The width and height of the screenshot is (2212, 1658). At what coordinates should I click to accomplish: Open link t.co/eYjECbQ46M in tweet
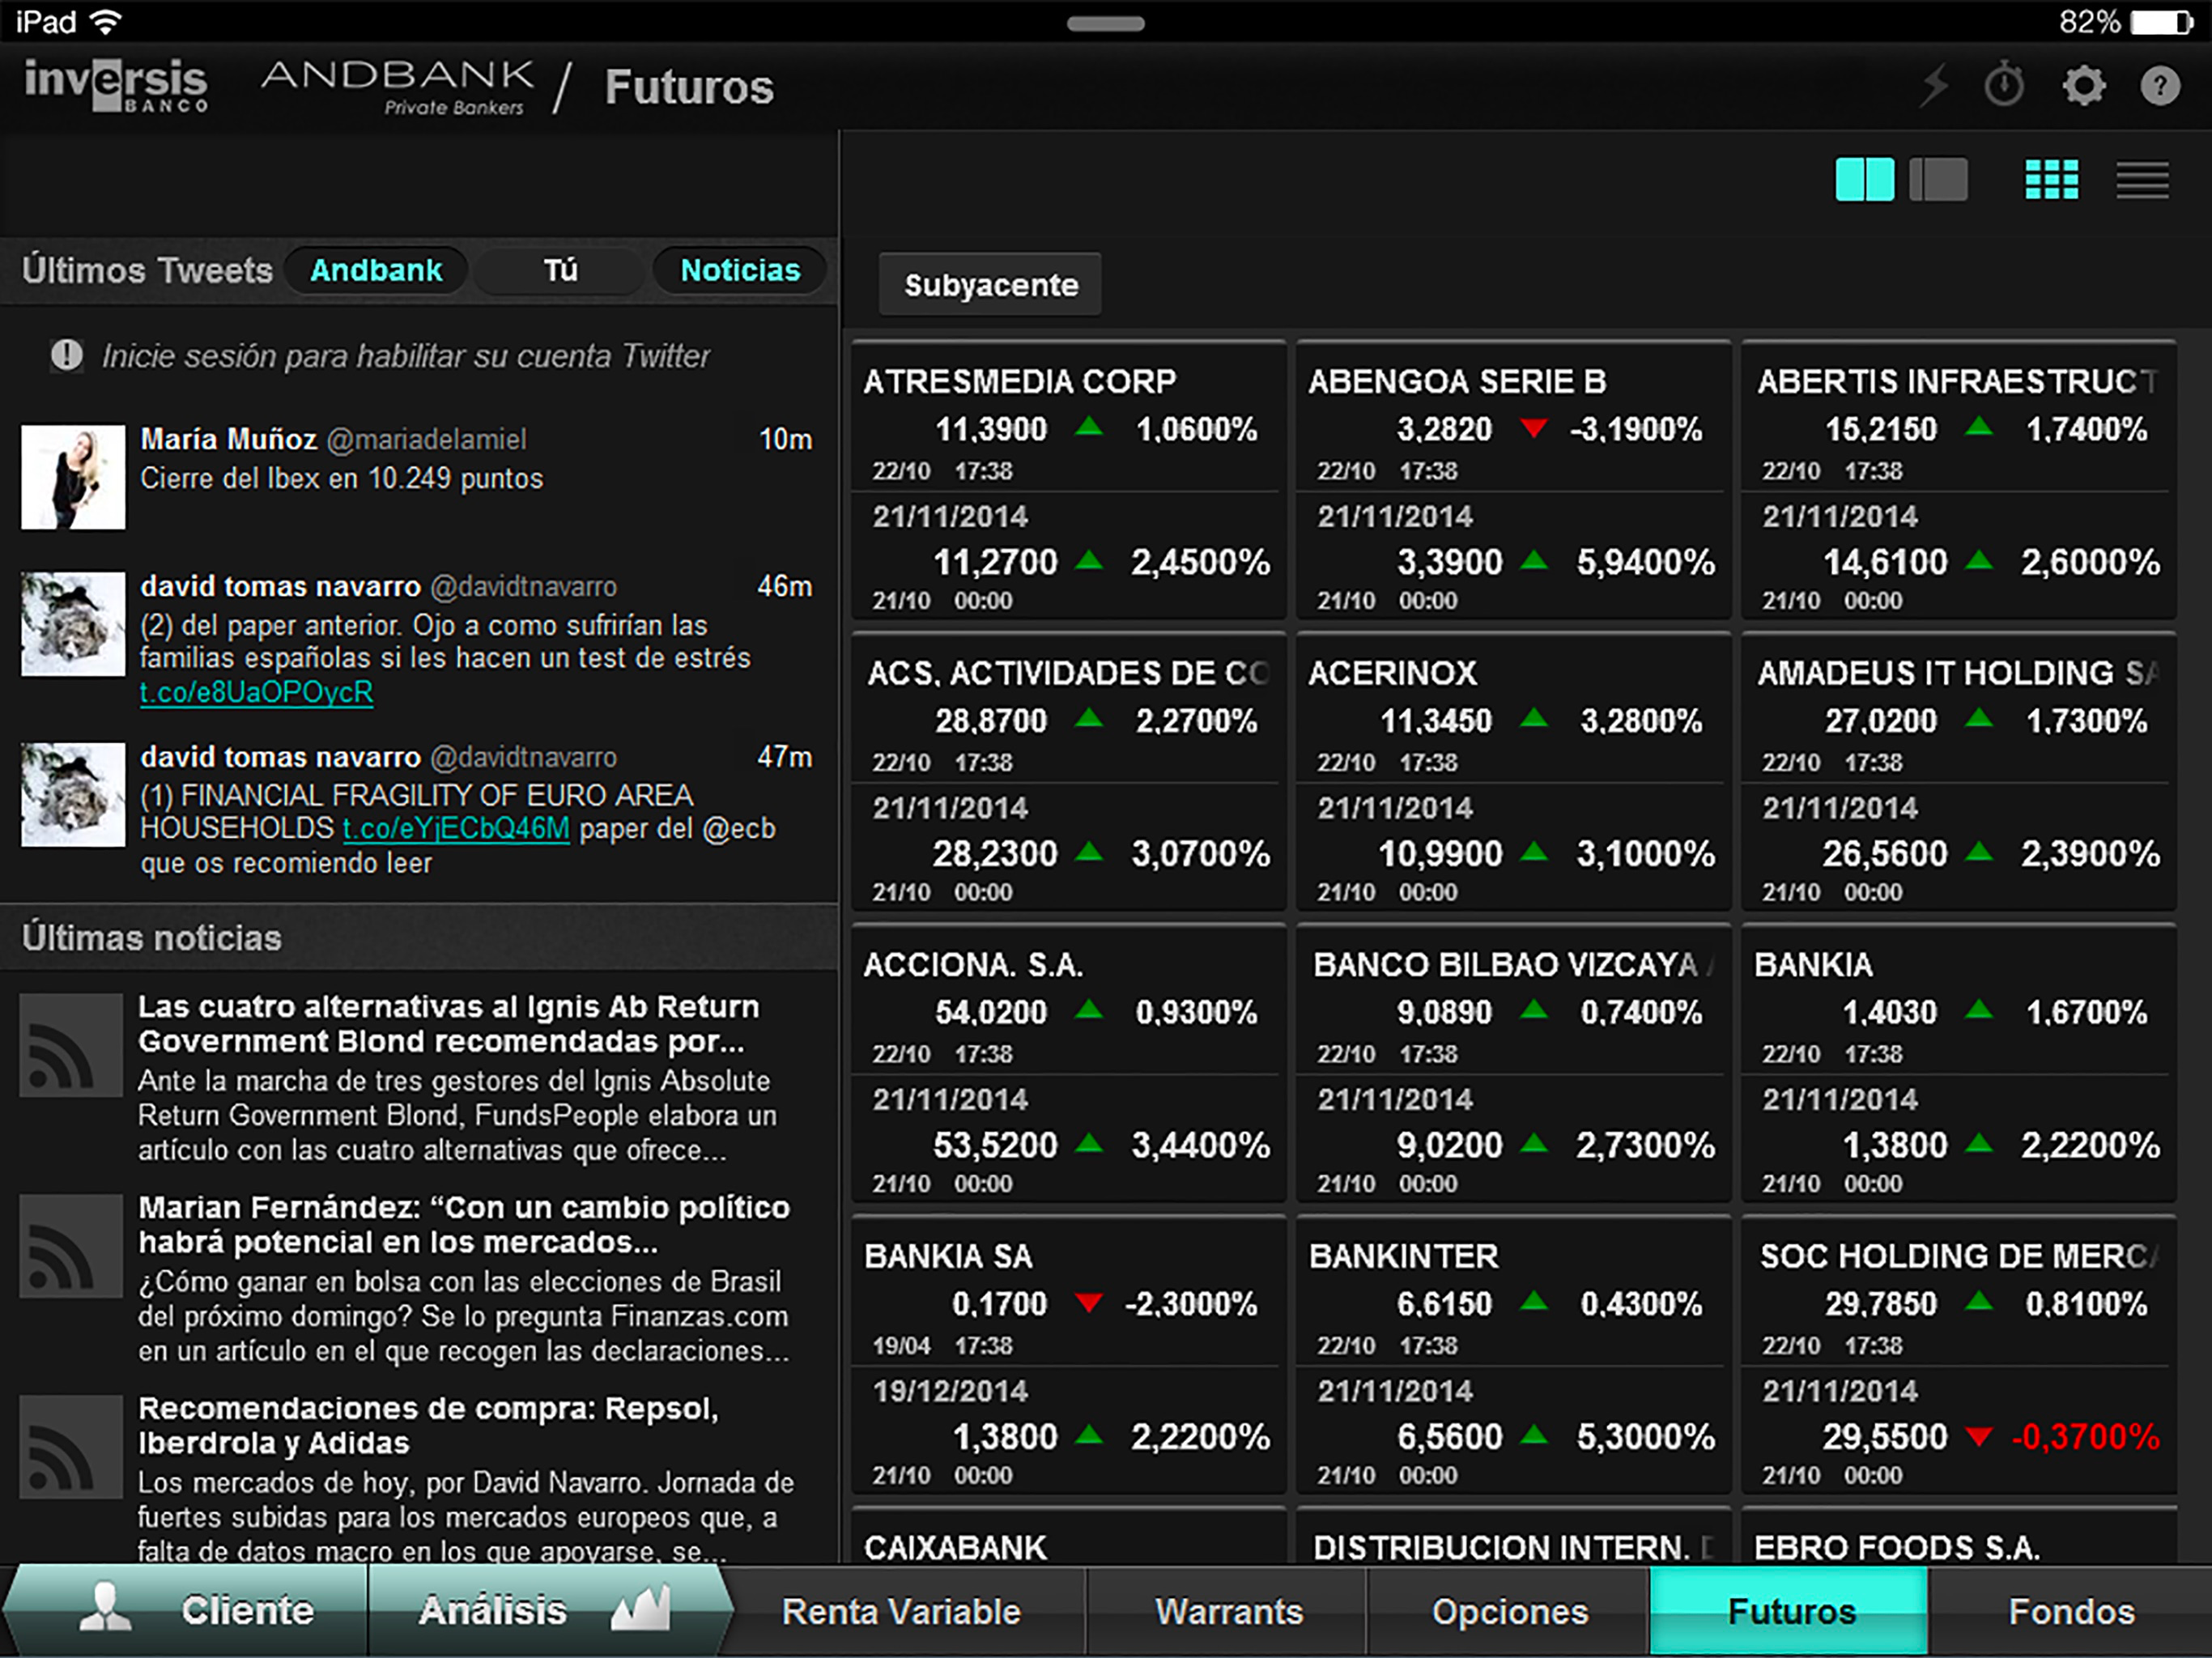(x=456, y=829)
